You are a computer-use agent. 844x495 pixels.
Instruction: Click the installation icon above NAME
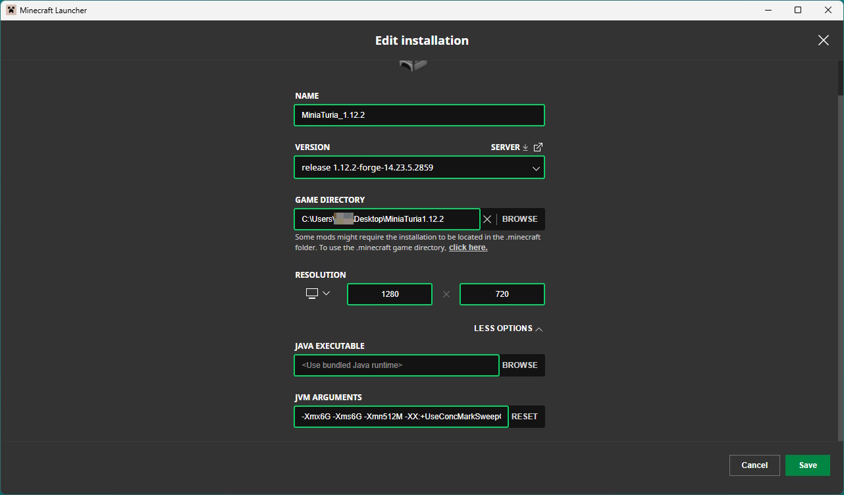tap(413, 66)
